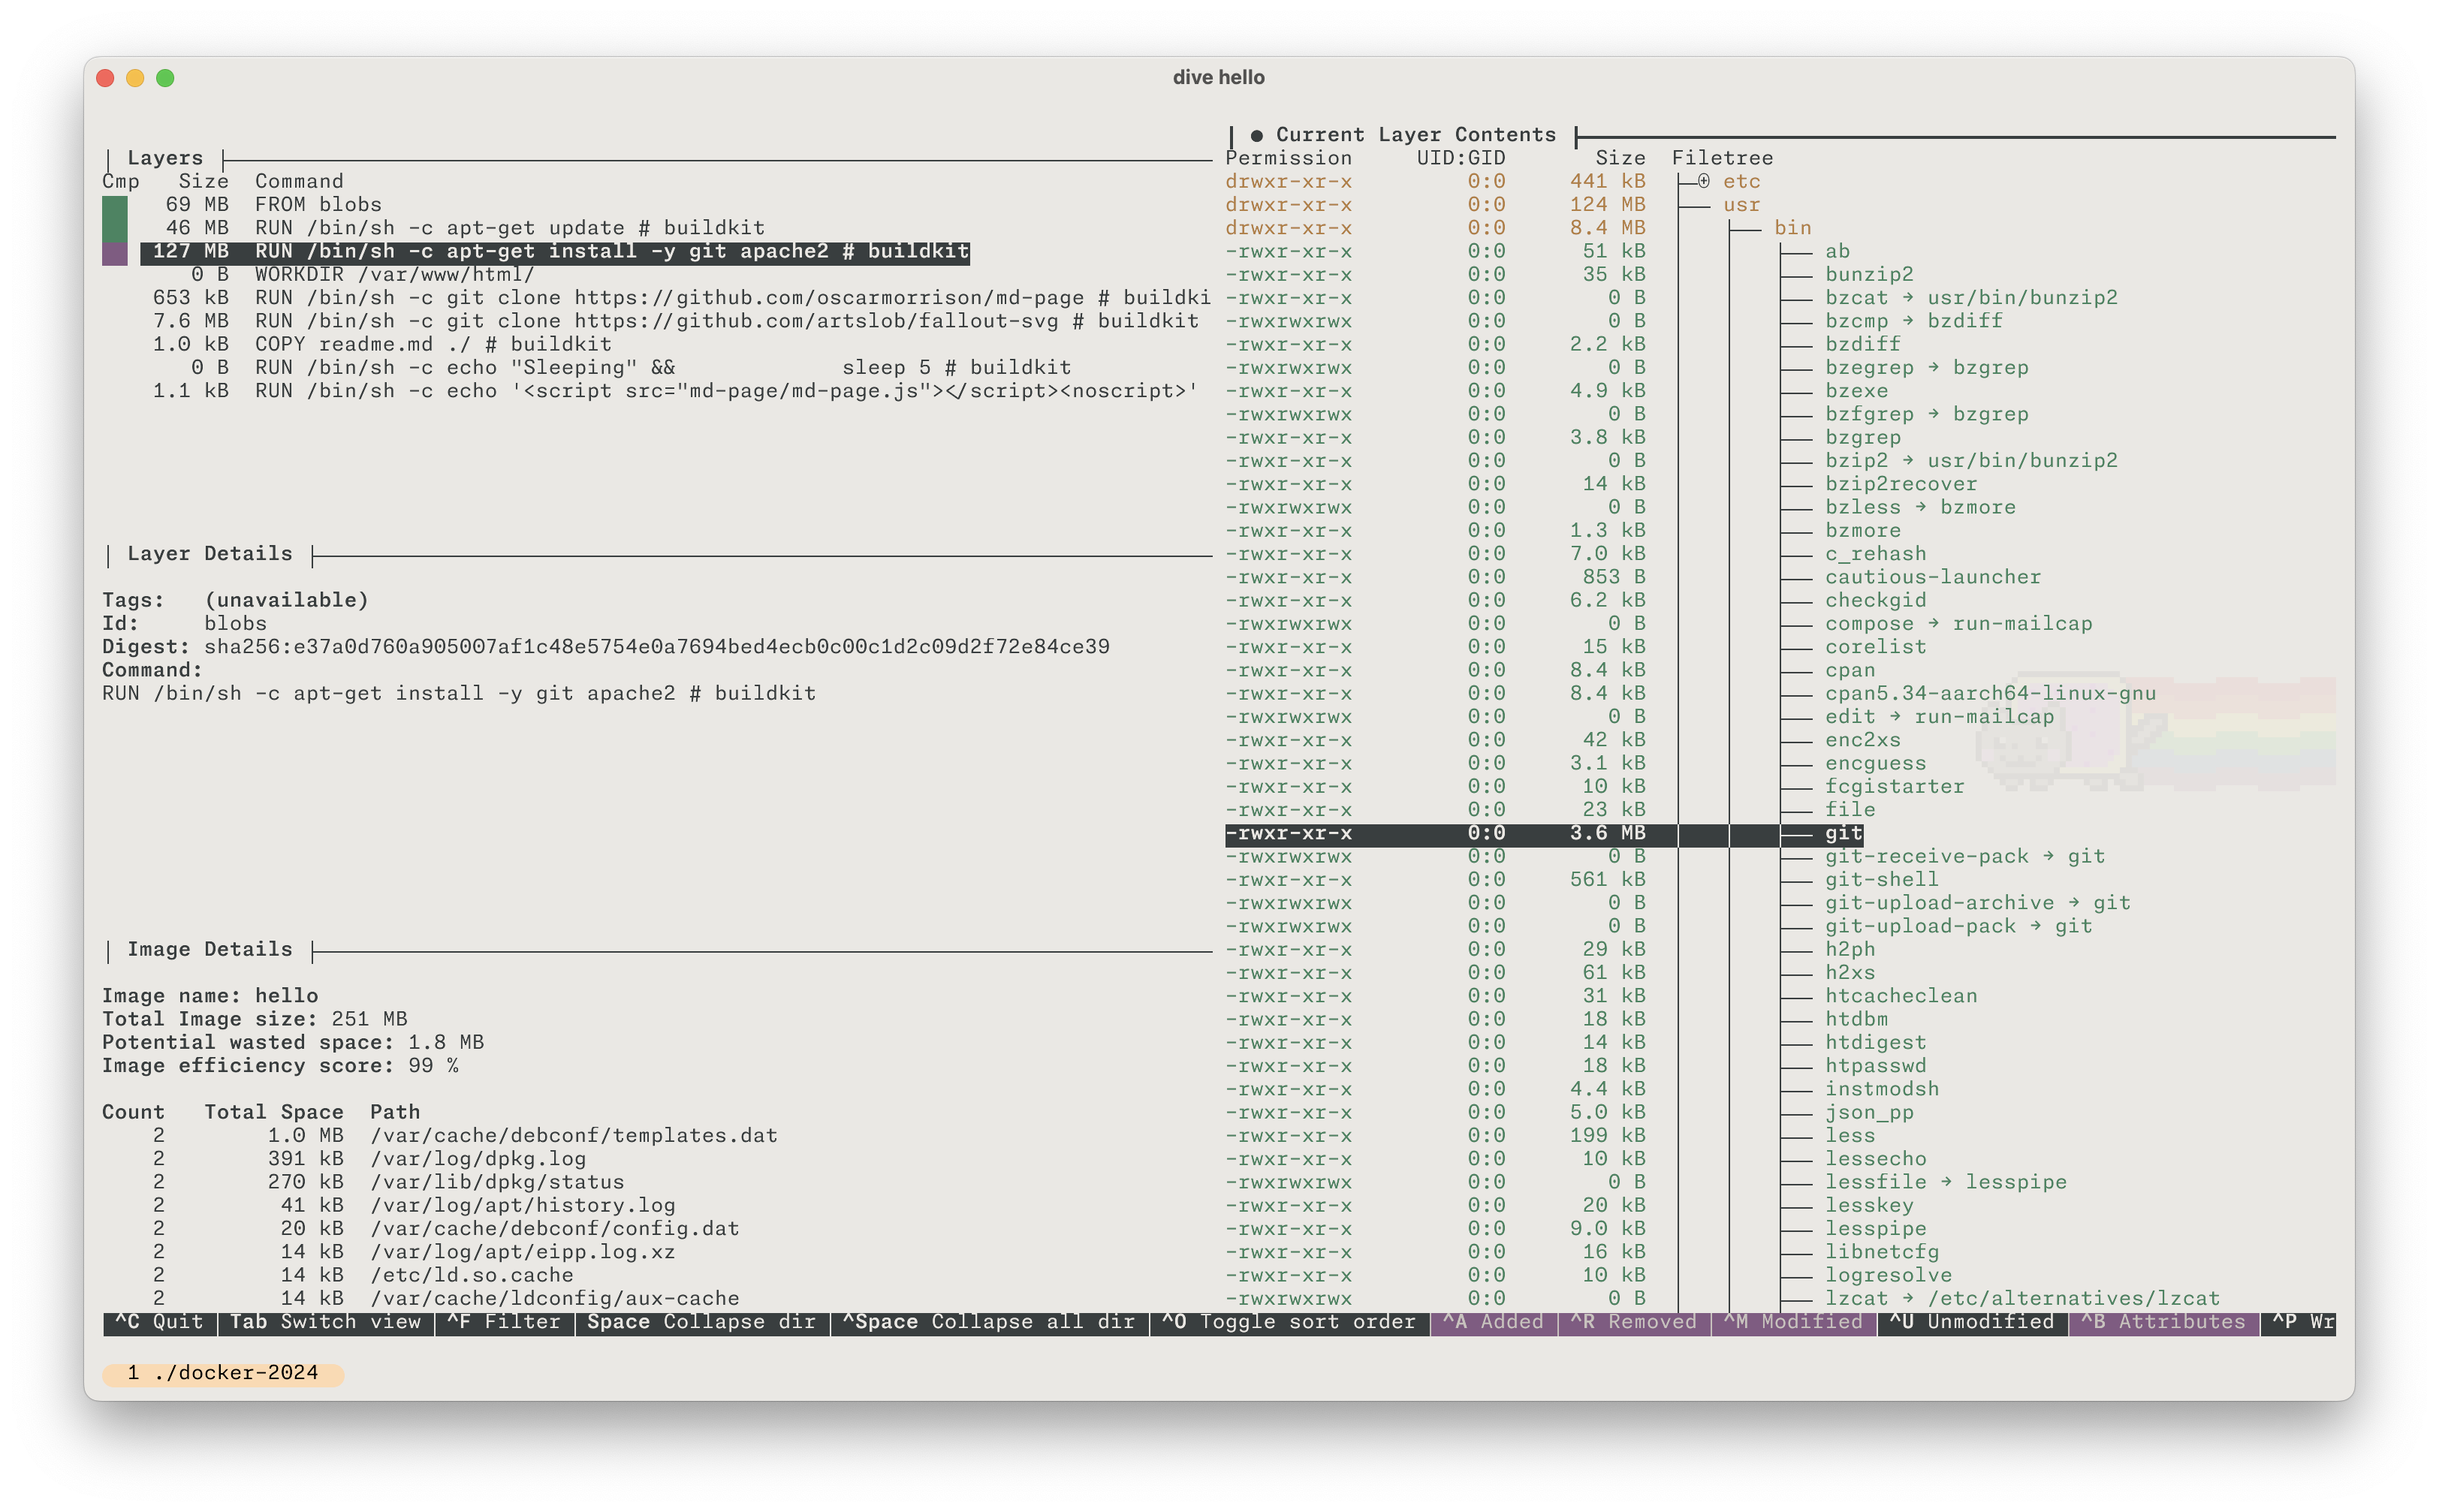Image resolution: width=2439 pixels, height=1512 pixels.
Task: Select the docker-2024 terminal tab
Action: tap(223, 1373)
